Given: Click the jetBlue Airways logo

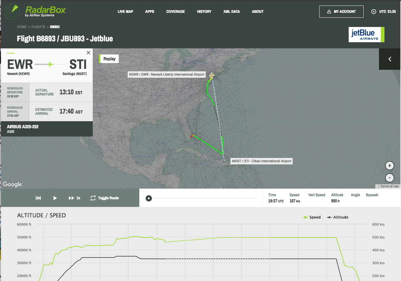Looking at the screenshot, I should tap(367, 35).
